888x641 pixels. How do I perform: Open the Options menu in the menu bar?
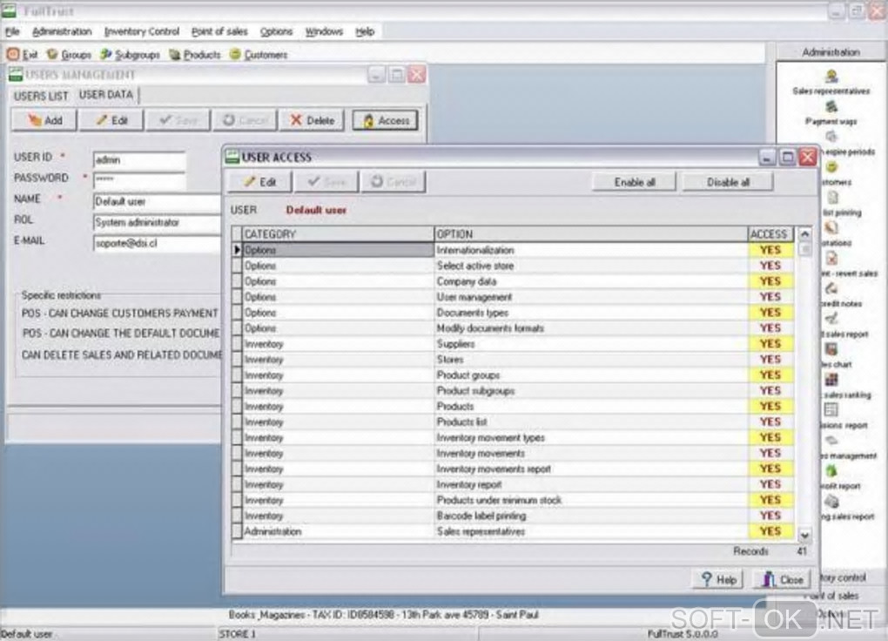tap(276, 31)
